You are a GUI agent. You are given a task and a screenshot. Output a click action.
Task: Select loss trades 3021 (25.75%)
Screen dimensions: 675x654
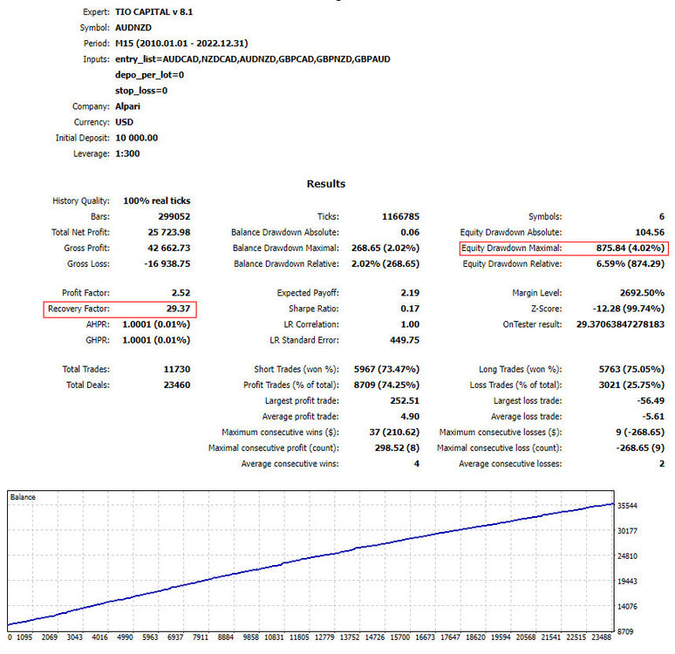pyautogui.click(x=631, y=385)
